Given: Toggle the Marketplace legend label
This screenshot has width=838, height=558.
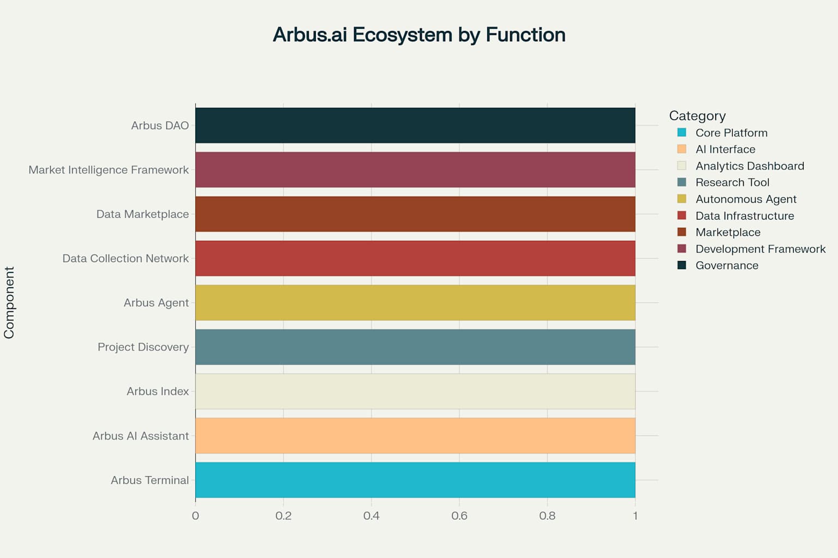Looking at the screenshot, I should coord(728,233).
